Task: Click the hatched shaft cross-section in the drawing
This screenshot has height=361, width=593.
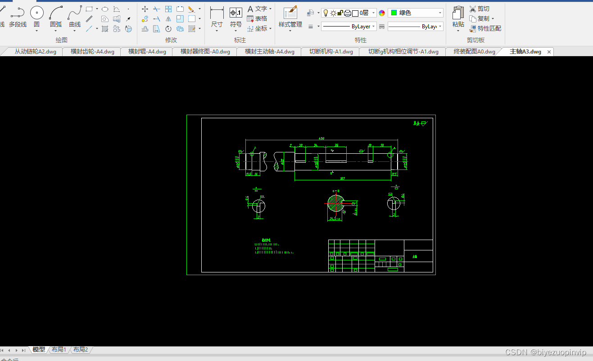Action: [335, 203]
